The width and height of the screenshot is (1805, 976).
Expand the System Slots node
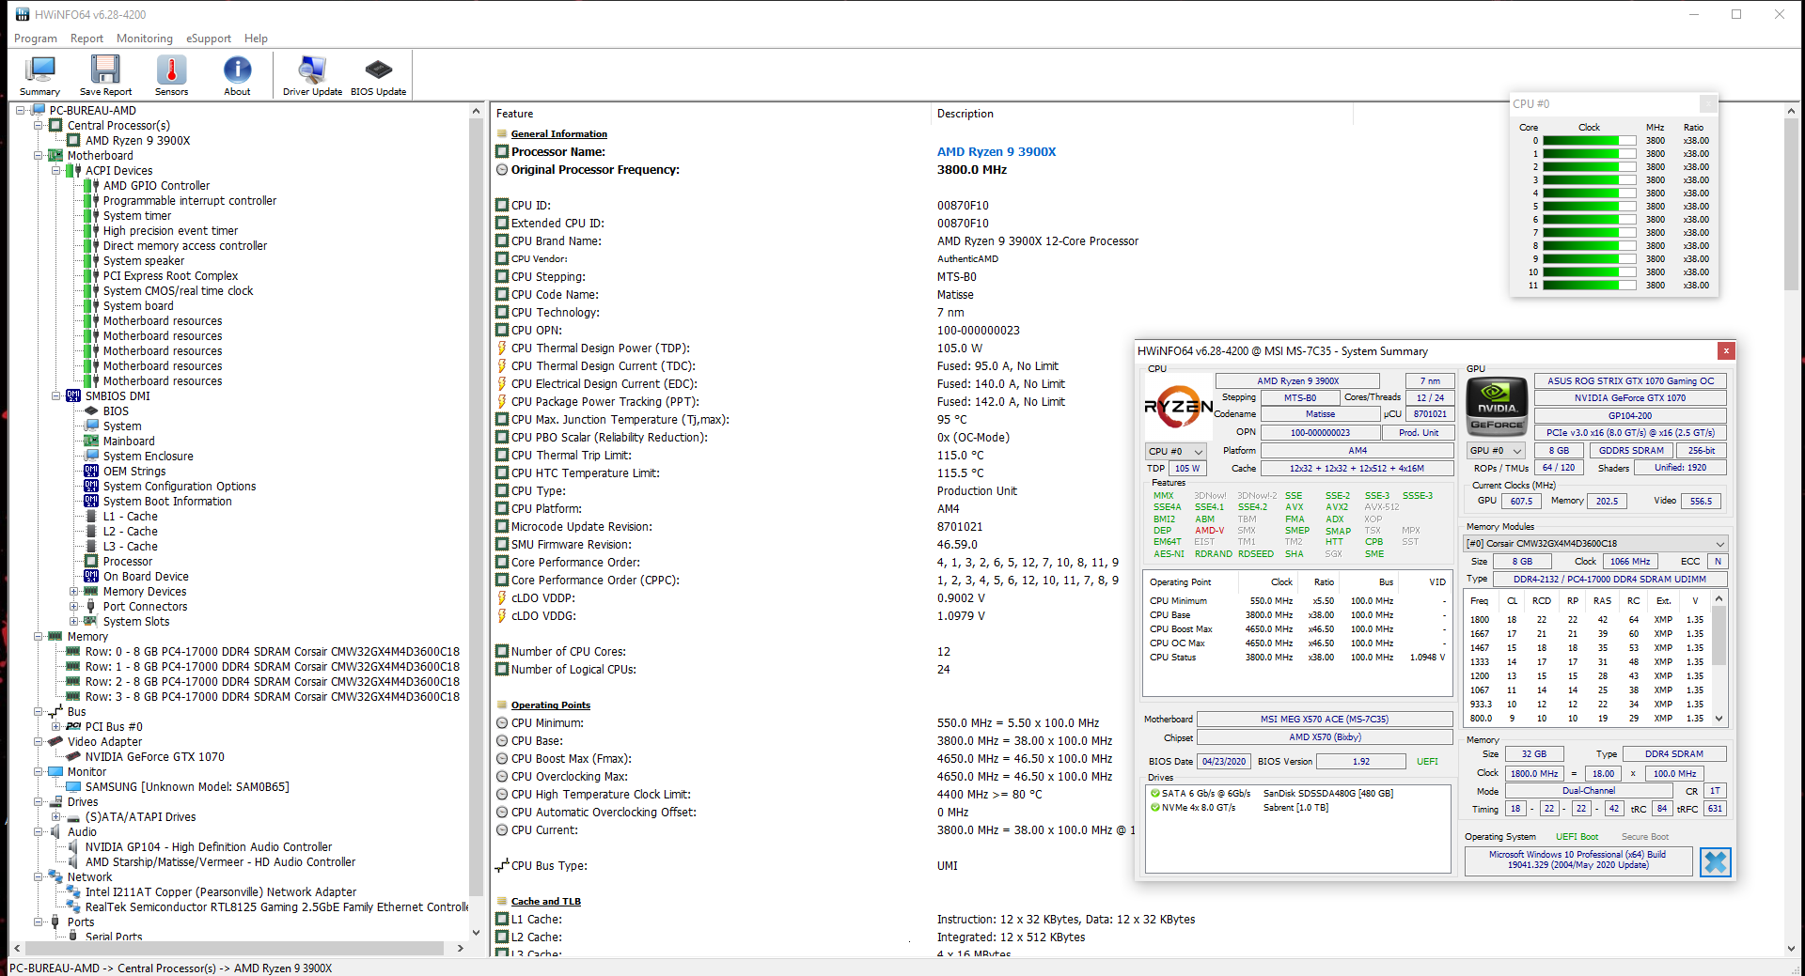[x=74, y=622]
